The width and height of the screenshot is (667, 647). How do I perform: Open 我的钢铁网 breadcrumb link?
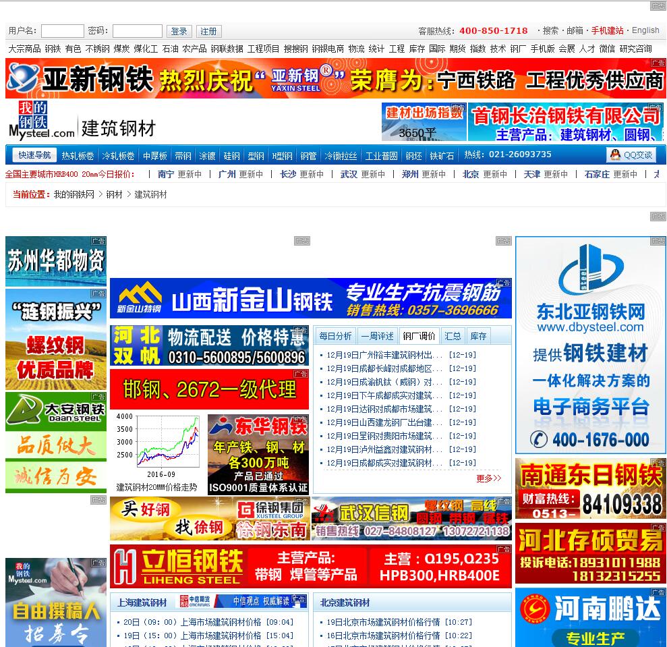click(x=74, y=194)
